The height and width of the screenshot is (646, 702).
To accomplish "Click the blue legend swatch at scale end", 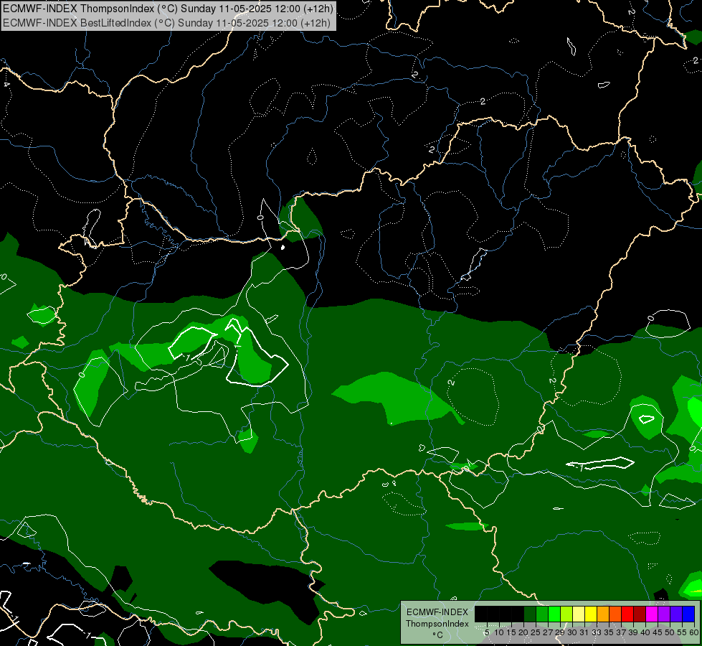I will [x=688, y=614].
